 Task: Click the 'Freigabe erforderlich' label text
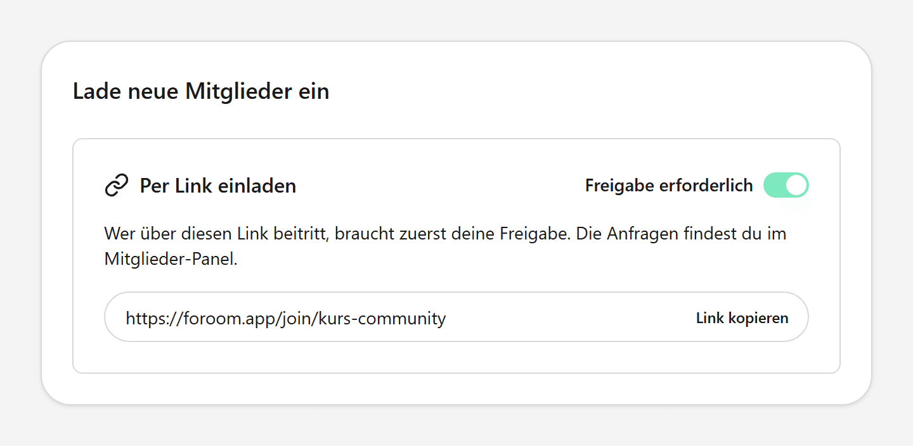pyautogui.click(x=669, y=186)
